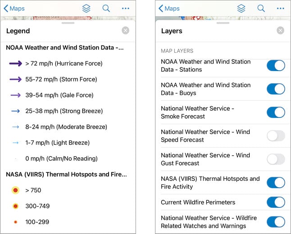Disable Wildfire Related Watches and Warnings layer
Image resolution: width=291 pixels, height=234 pixels.
point(276,221)
